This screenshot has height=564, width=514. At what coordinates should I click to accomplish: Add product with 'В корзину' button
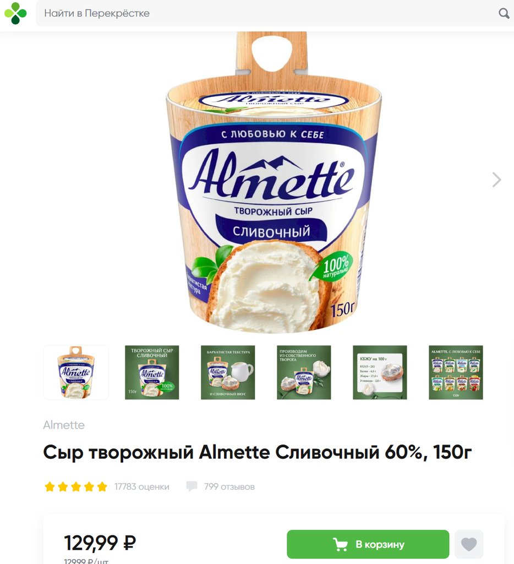pos(368,544)
